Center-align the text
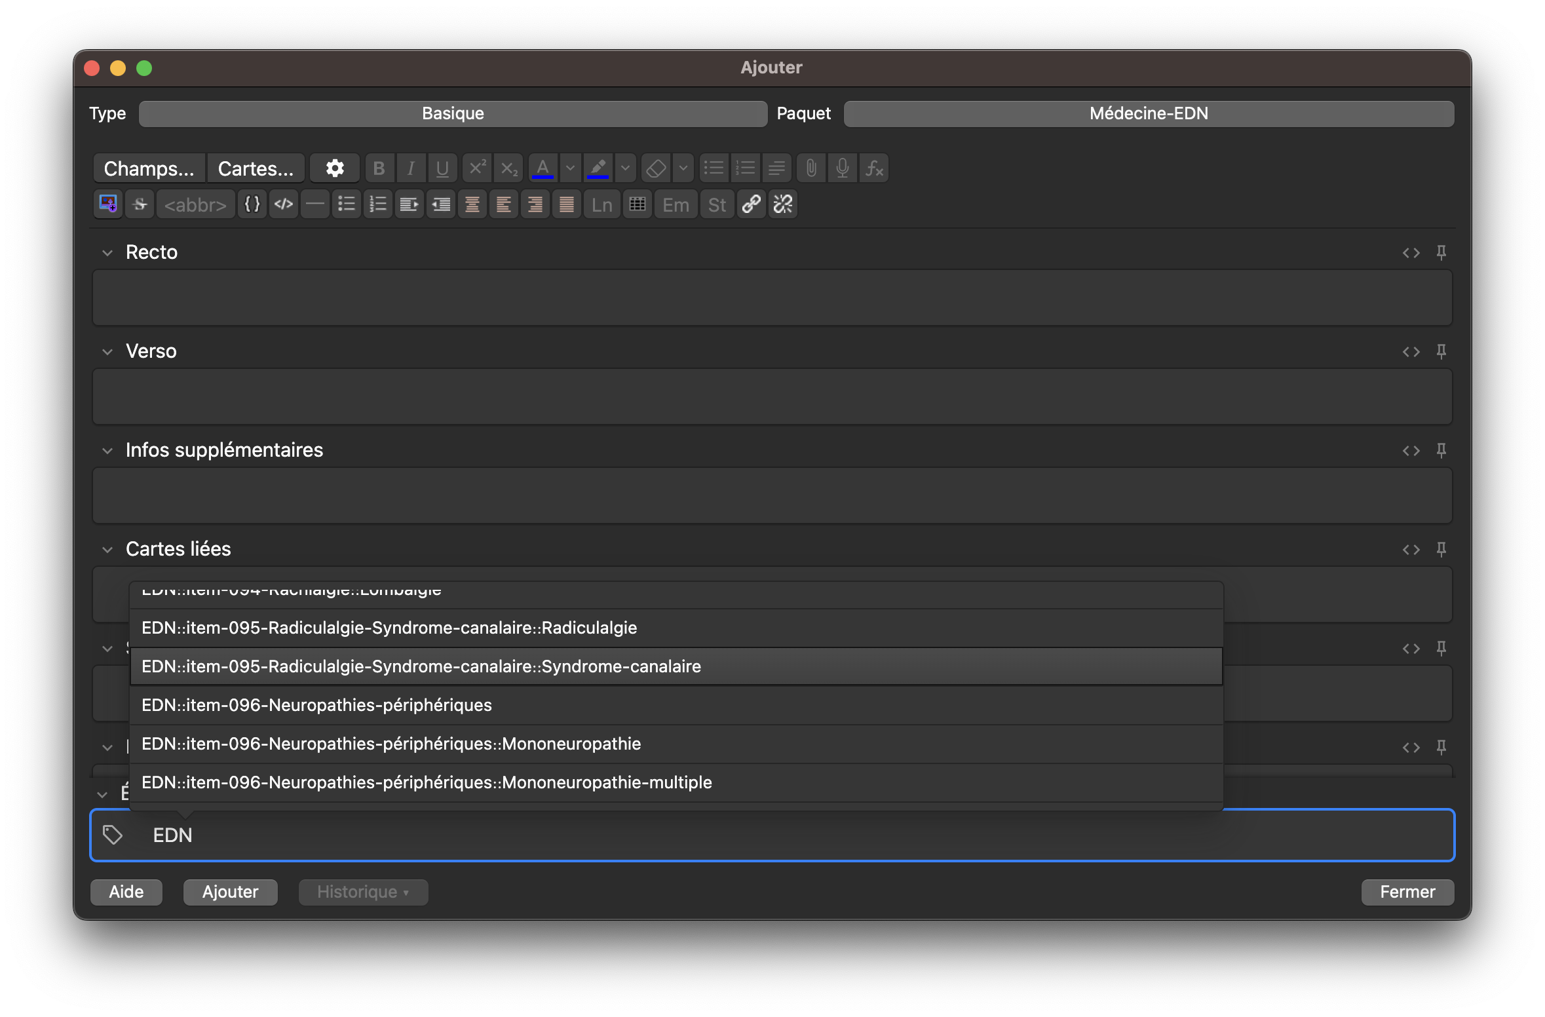The width and height of the screenshot is (1545, 1017). 472,204
